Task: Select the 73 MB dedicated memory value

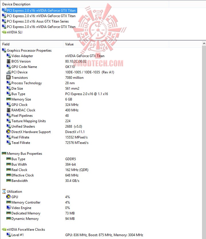Action: [x=70, y=213]
